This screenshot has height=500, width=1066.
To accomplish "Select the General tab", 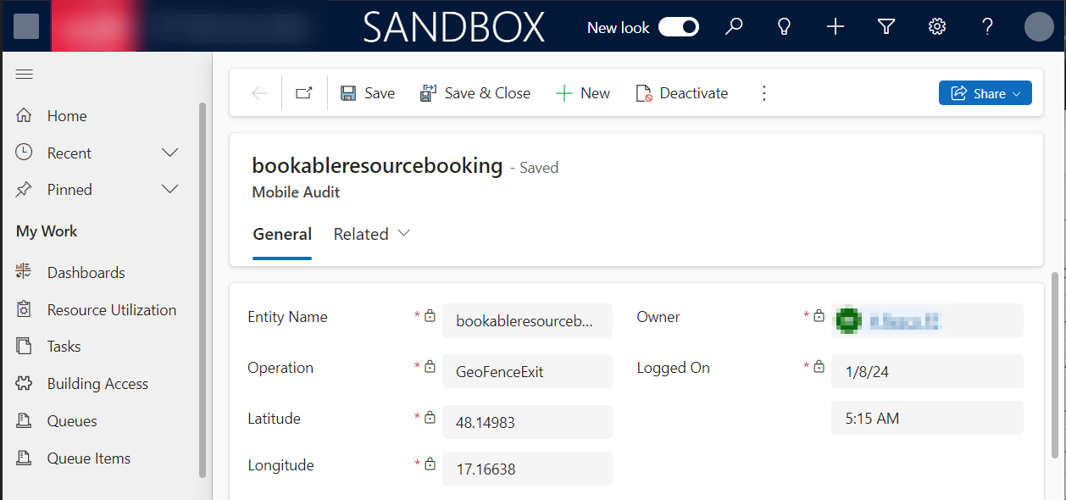I will pos(282,235).
